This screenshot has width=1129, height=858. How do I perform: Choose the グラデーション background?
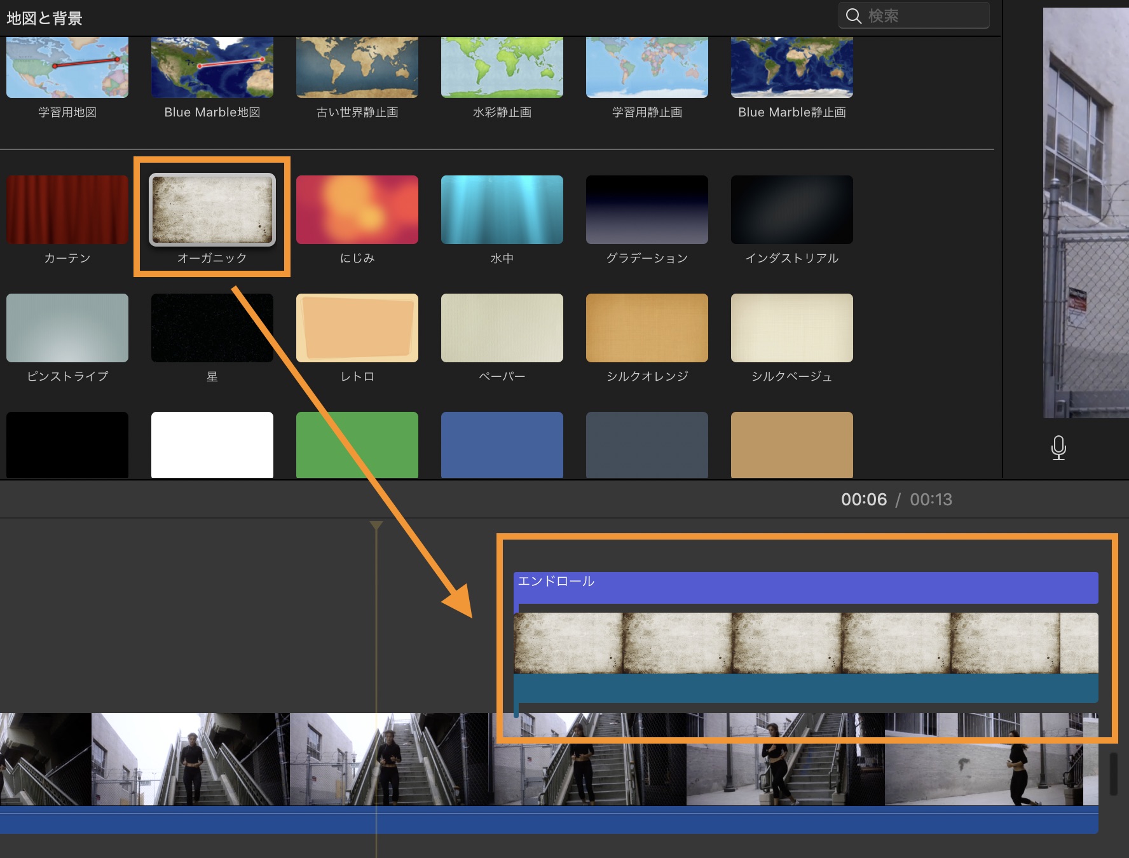pos(647,210)
